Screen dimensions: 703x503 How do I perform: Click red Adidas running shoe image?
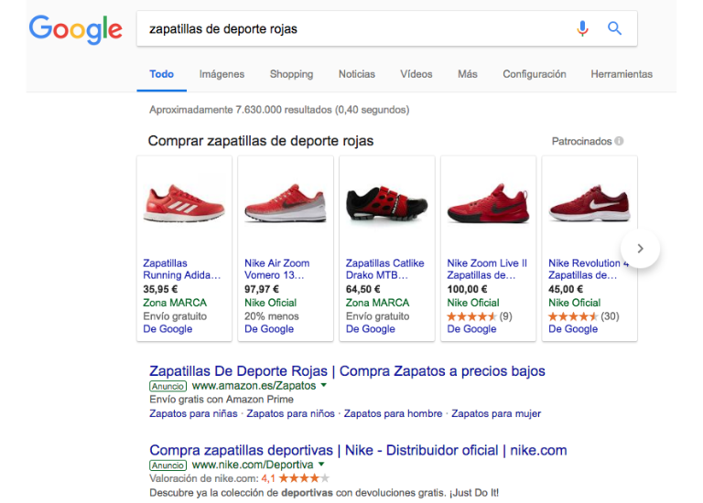click(184, 204)
